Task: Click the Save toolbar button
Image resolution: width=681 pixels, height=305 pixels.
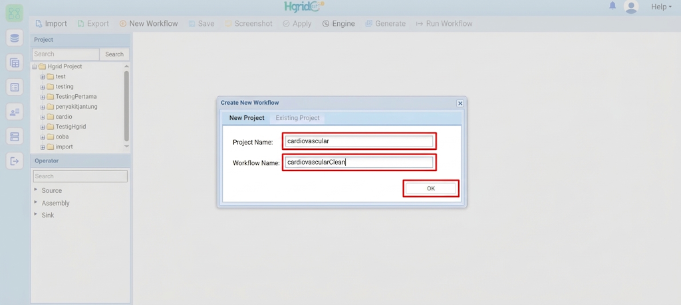Action: click(x=202, y=23)
